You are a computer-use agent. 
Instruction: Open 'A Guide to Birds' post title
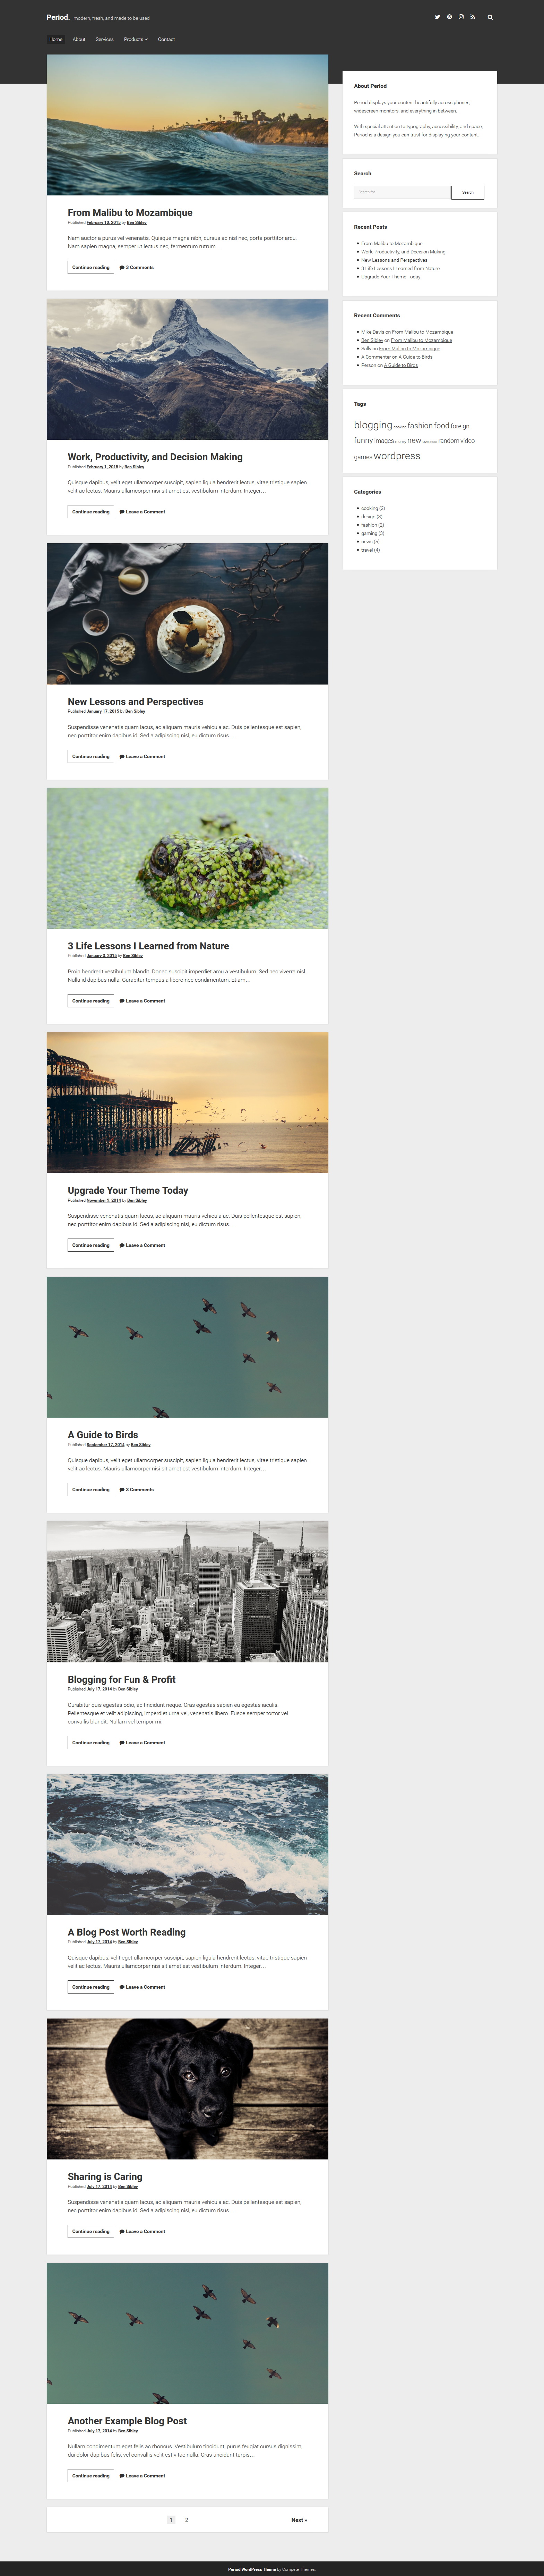(x=103, y=1435)
